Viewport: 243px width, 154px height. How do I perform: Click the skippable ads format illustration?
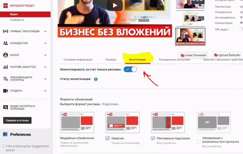point(214,123)
